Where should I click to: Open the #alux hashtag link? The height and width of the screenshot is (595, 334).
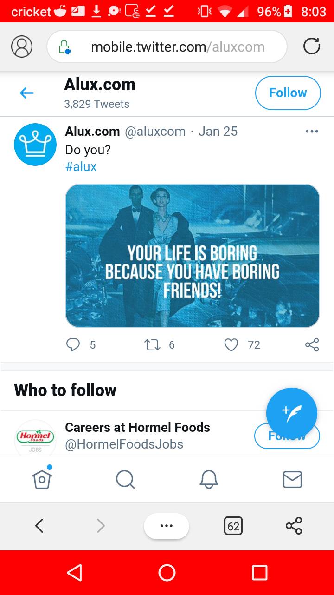(x=81, y=166)
